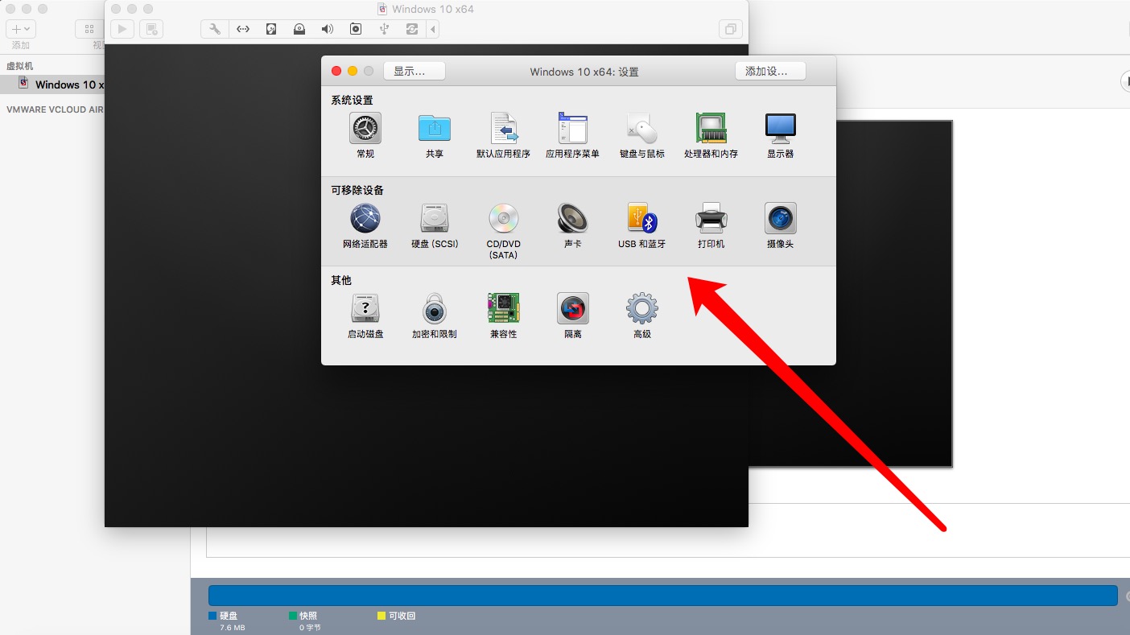Image resolution: width=1130 pixels, height=635 pixels.
Task: Click the 虚拟机 sidebar header
Action: (x=20, y=66)
